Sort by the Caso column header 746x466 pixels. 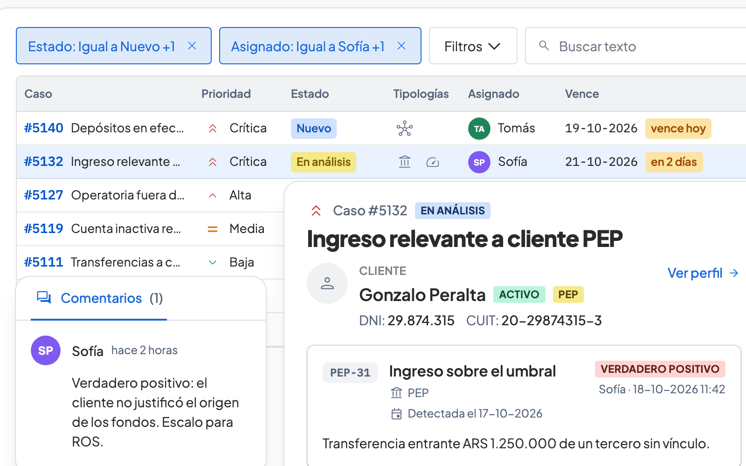38,94
